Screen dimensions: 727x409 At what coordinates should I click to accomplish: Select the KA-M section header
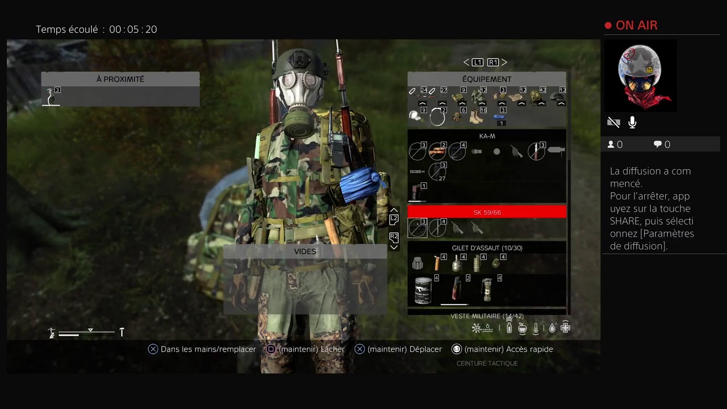[487, 136]
